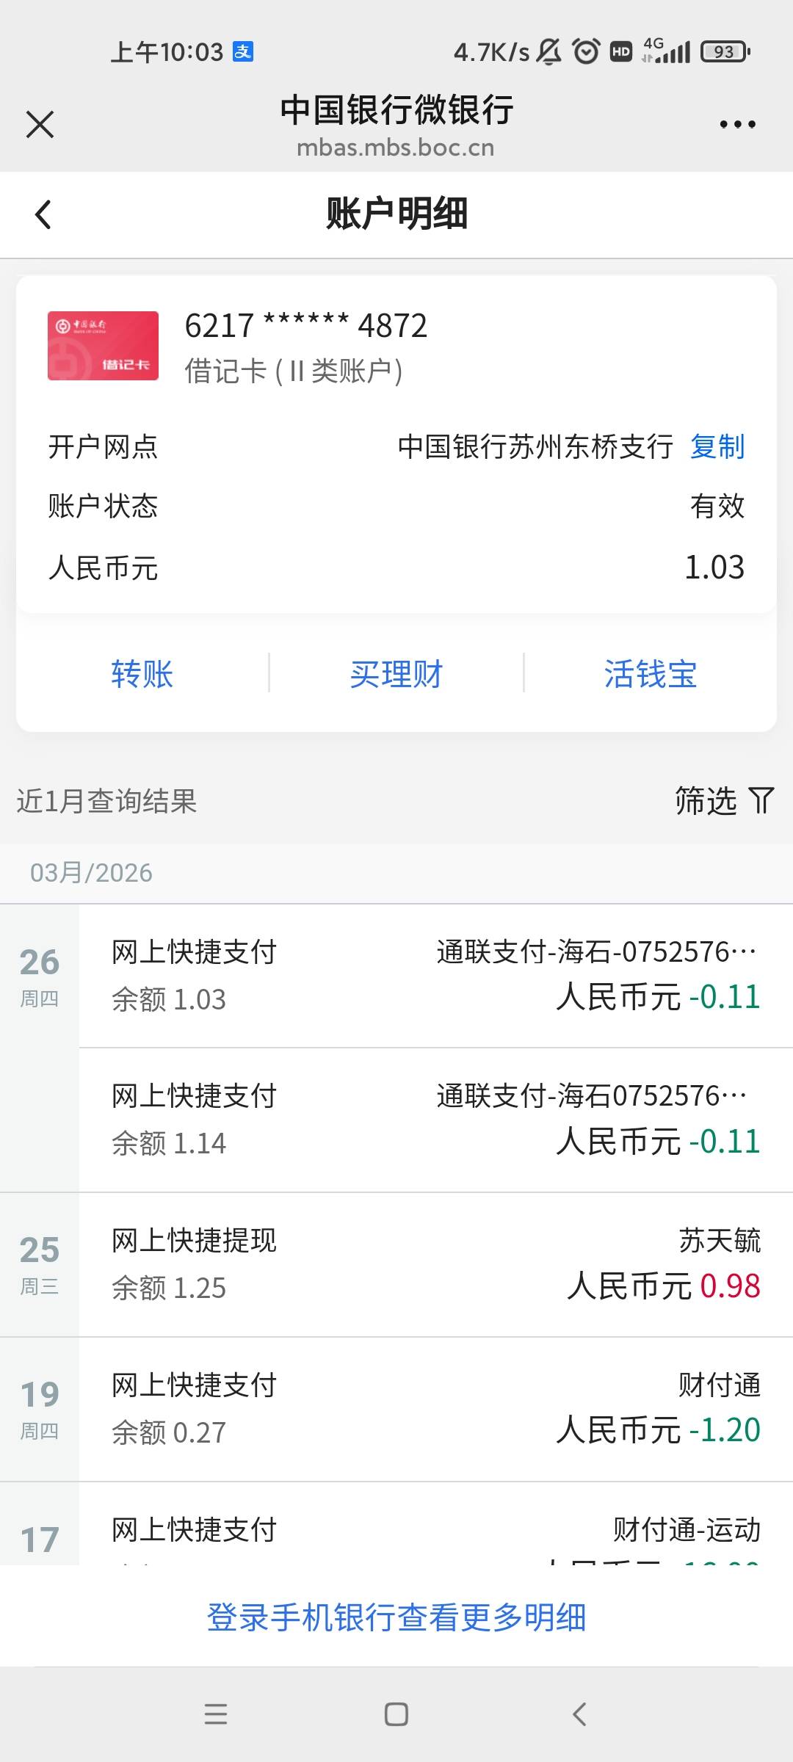The height and width of the screenshot is (1762, 793).
Task: Open the 0.98 withdrawal from 苏天毓
Action: (x=435, y=1264)
